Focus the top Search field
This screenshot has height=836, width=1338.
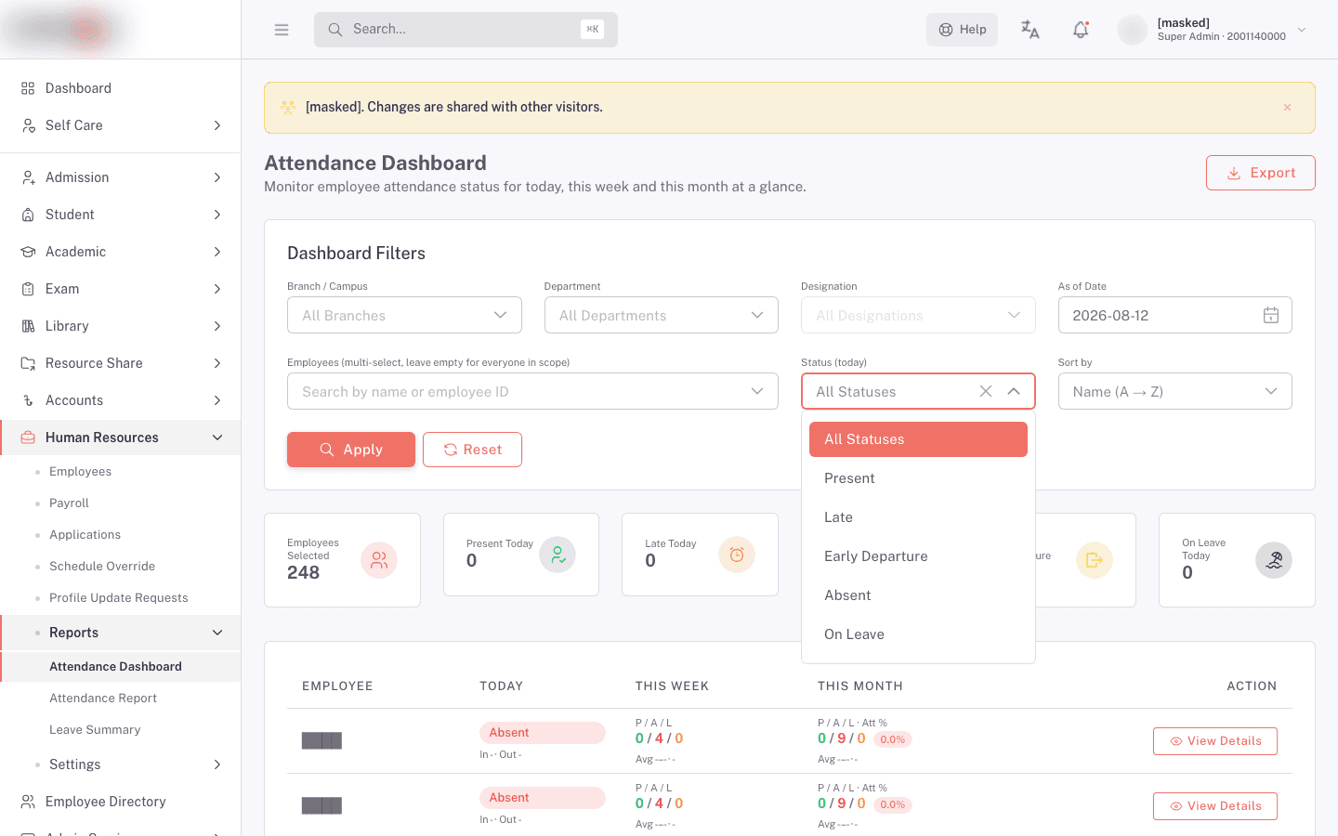pos(466,30)
